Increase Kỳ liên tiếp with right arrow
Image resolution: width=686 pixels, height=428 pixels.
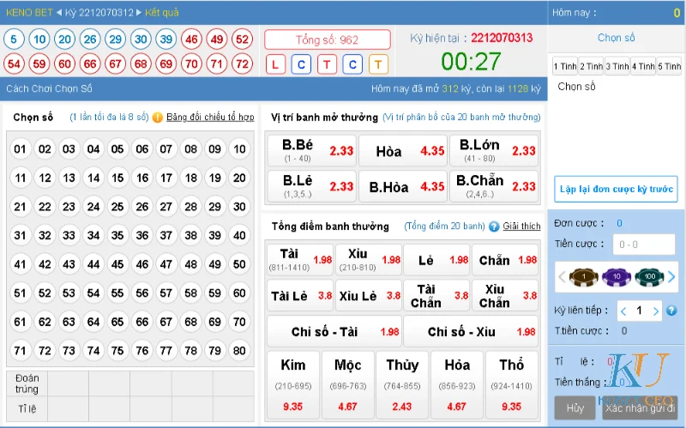pyautogui.click(x=657, y=310)
